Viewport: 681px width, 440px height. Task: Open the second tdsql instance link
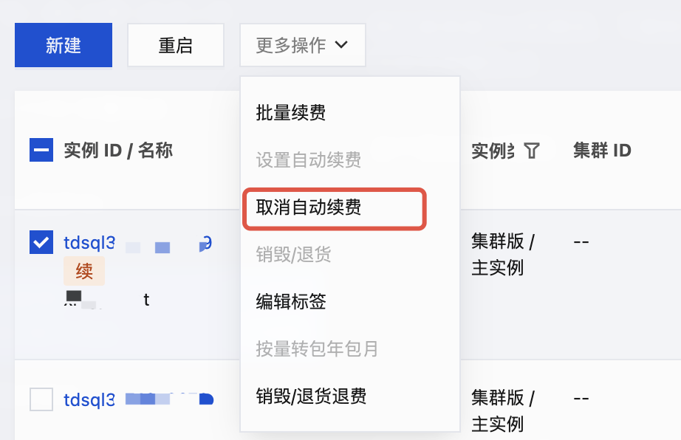click(89, 400)
